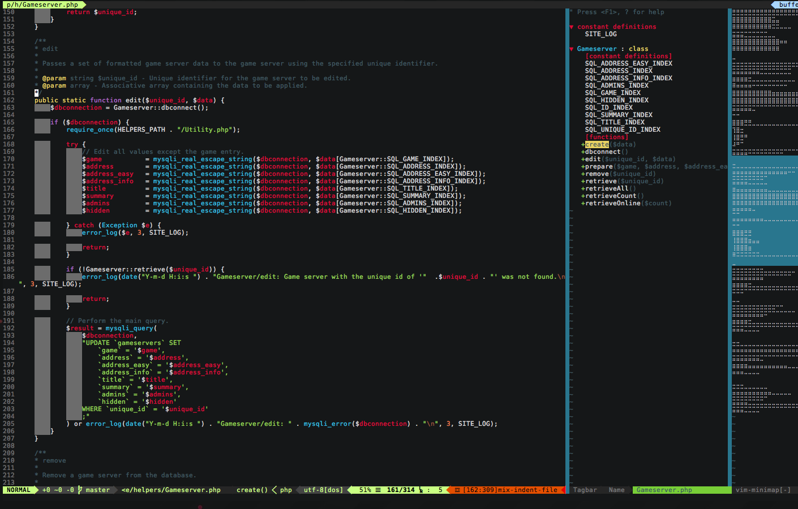798x509 pixels.
Task: Select SQL_ID_INDEX in Tagbar
Action: (608, 107)
